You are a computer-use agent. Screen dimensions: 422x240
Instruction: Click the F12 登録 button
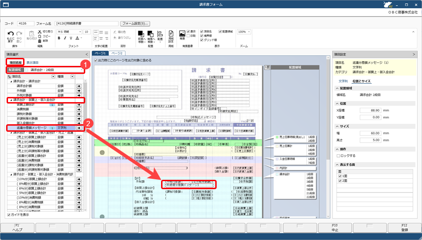tap(405, 228)
